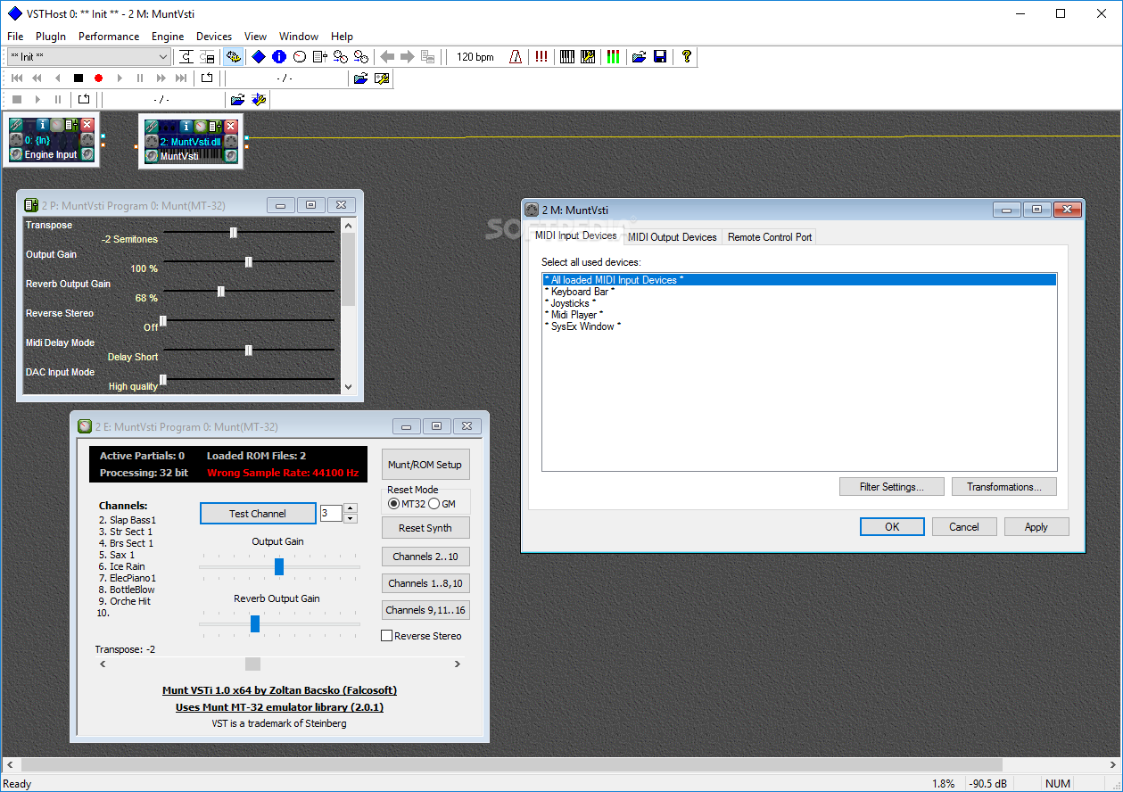Switch to the MIDI Output Devices tab
This screenshot has width=1123, height=792.
(x=672, y=237)
